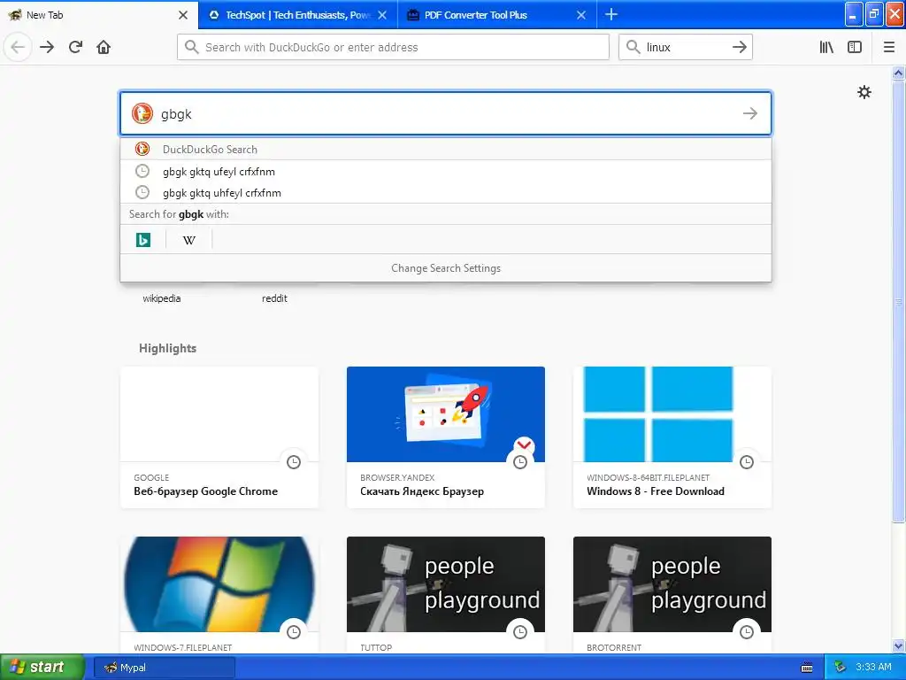Click magnifier icon in linux search box
The width and height of the screenshot is (906, 680).
633,47
